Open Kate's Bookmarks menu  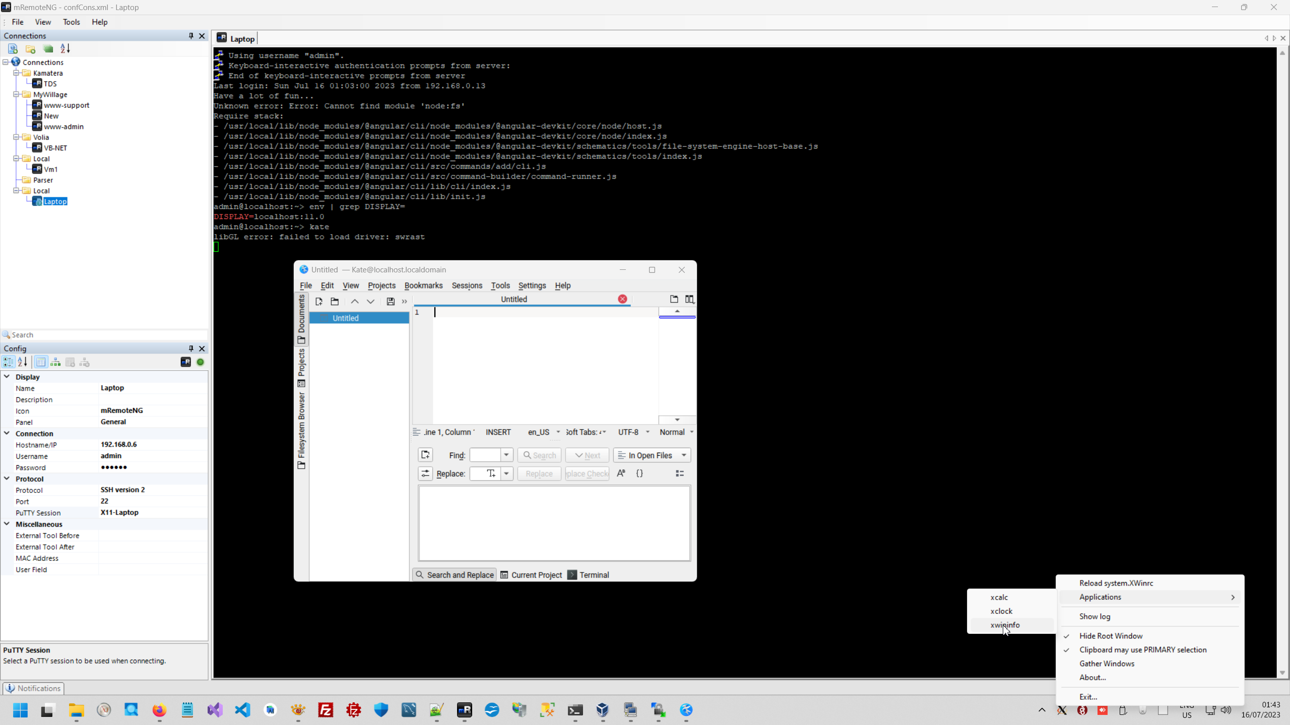click(423, 285)
